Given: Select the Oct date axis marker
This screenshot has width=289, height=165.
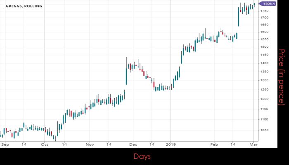Looking at the screenshot, I should [44, 144].
